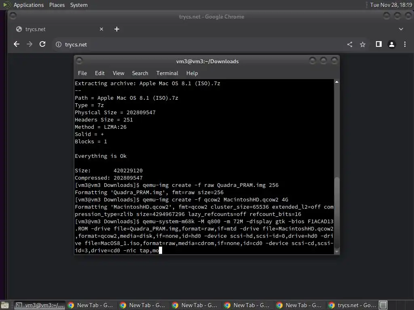The height and width of the screenshot is (310, 414).
Task: Open Chrome's side panel icon
Action: (378, 44)
